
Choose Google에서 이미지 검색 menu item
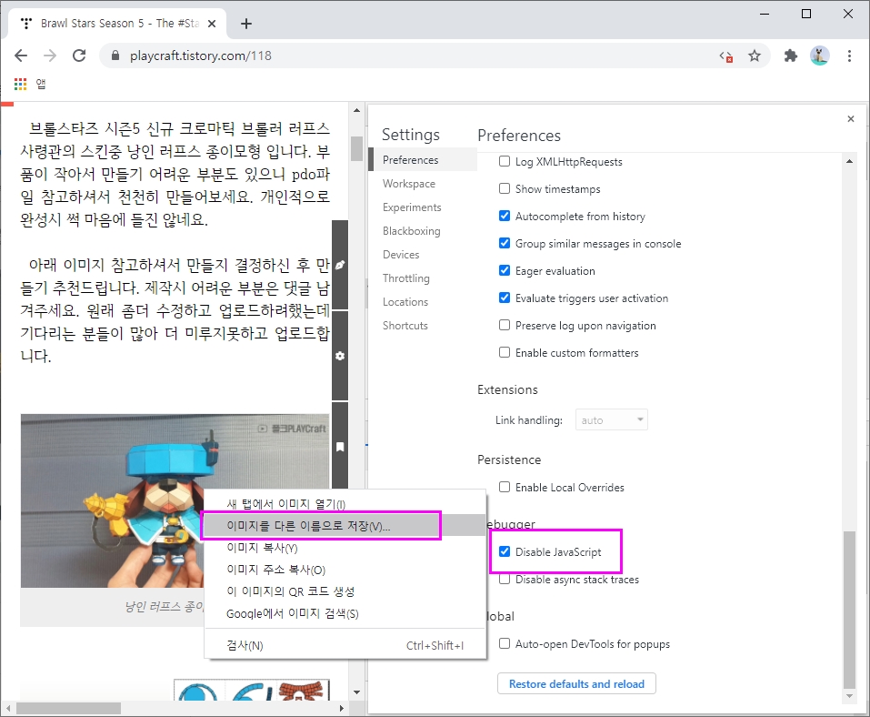coord(345,613)
